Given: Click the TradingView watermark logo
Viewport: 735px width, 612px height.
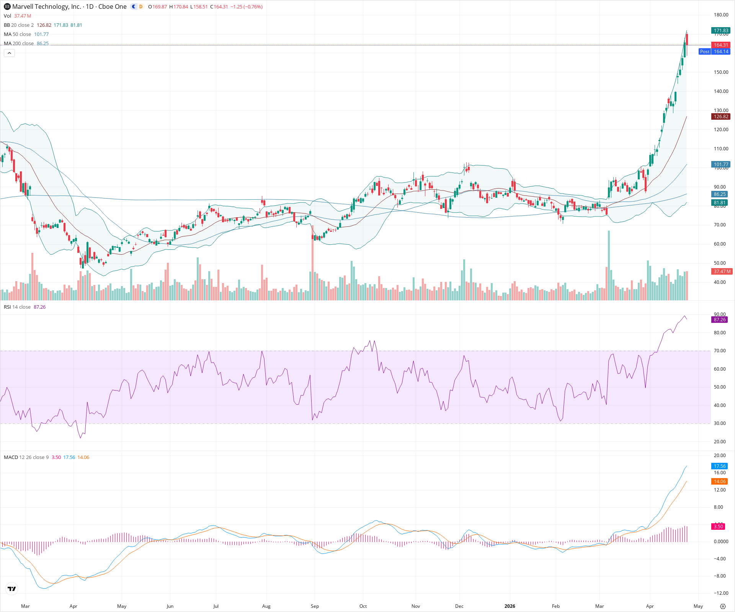Looking at the screenshot, I should pos(11,589).
